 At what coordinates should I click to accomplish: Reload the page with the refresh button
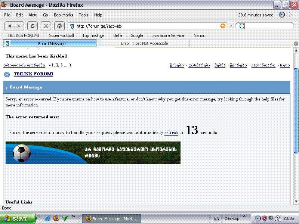pyautogui.click(x=33, y=26)
